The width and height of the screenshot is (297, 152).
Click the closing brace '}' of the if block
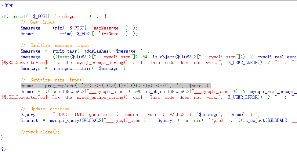[2, 137]
